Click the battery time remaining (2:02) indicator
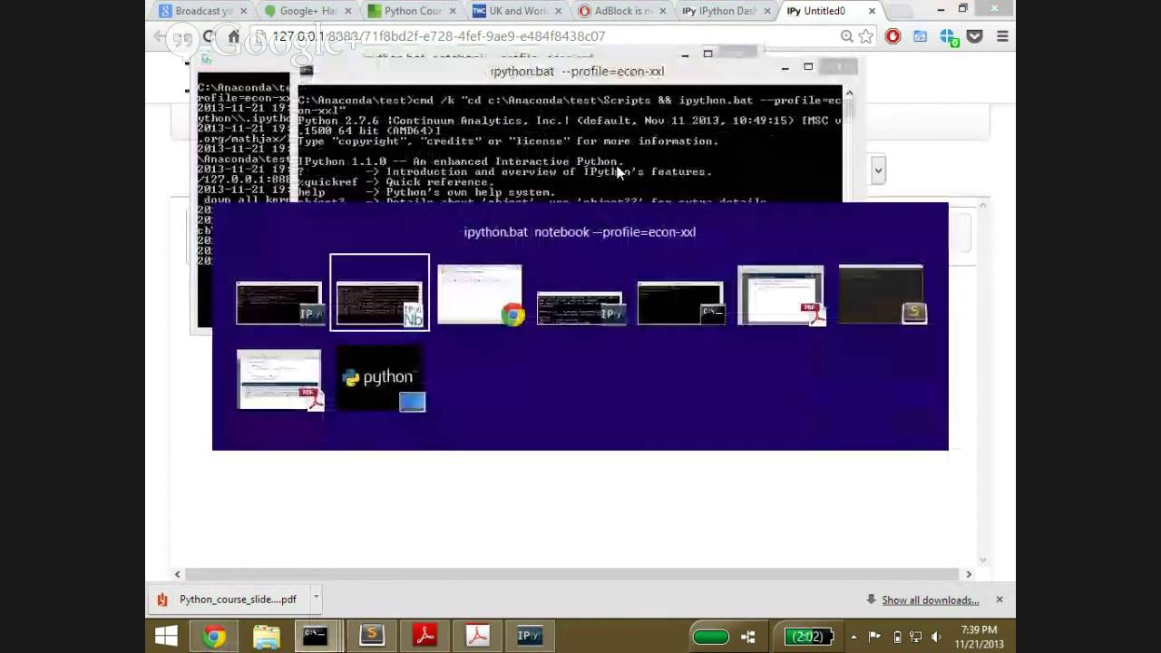The image size is (1161, 653). click(x=806, y=637)
